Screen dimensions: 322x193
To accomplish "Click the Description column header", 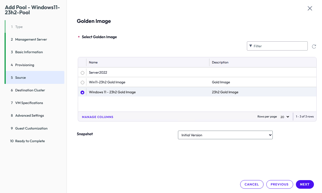I will point(263,62).
